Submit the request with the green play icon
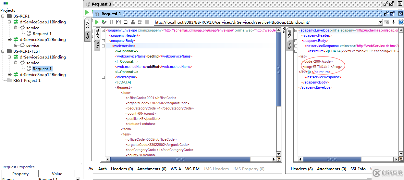 click(97, 22)
